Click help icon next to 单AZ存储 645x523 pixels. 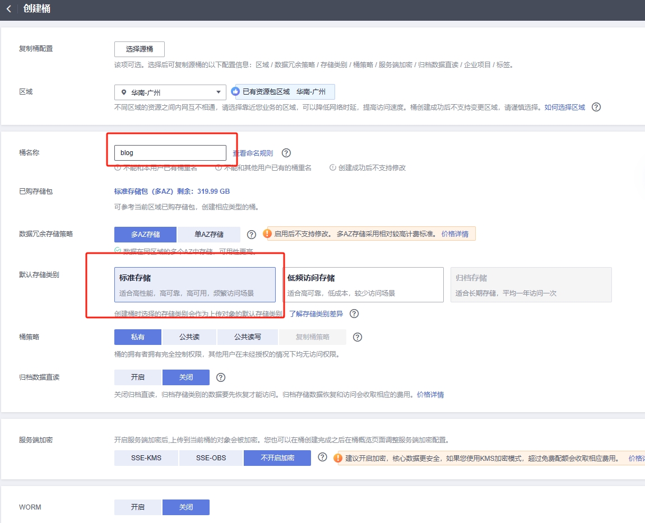coord(252,234)
